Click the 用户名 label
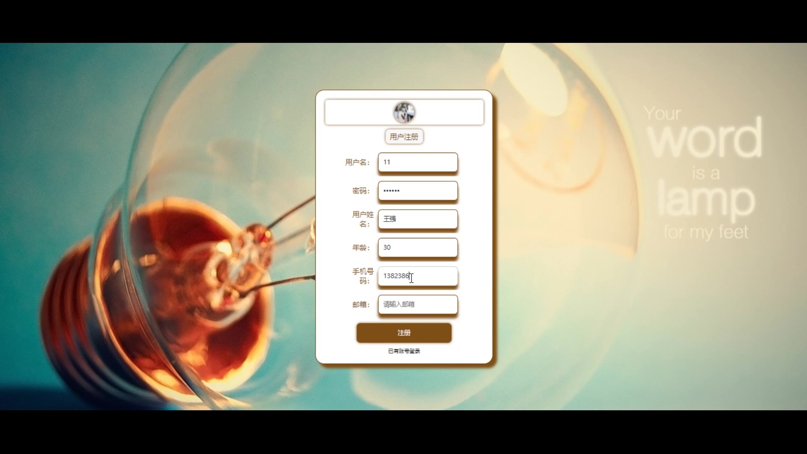Viewport: 807px width, 454px height. (x=358, y=162)
